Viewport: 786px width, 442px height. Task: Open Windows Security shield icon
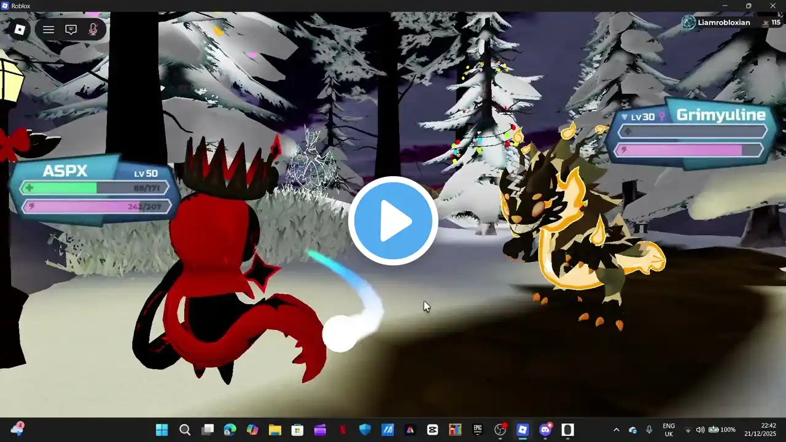(365, 430)
